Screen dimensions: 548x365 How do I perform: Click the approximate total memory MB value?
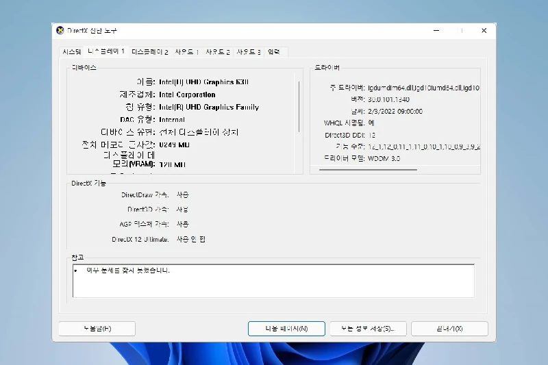point(174,144)
